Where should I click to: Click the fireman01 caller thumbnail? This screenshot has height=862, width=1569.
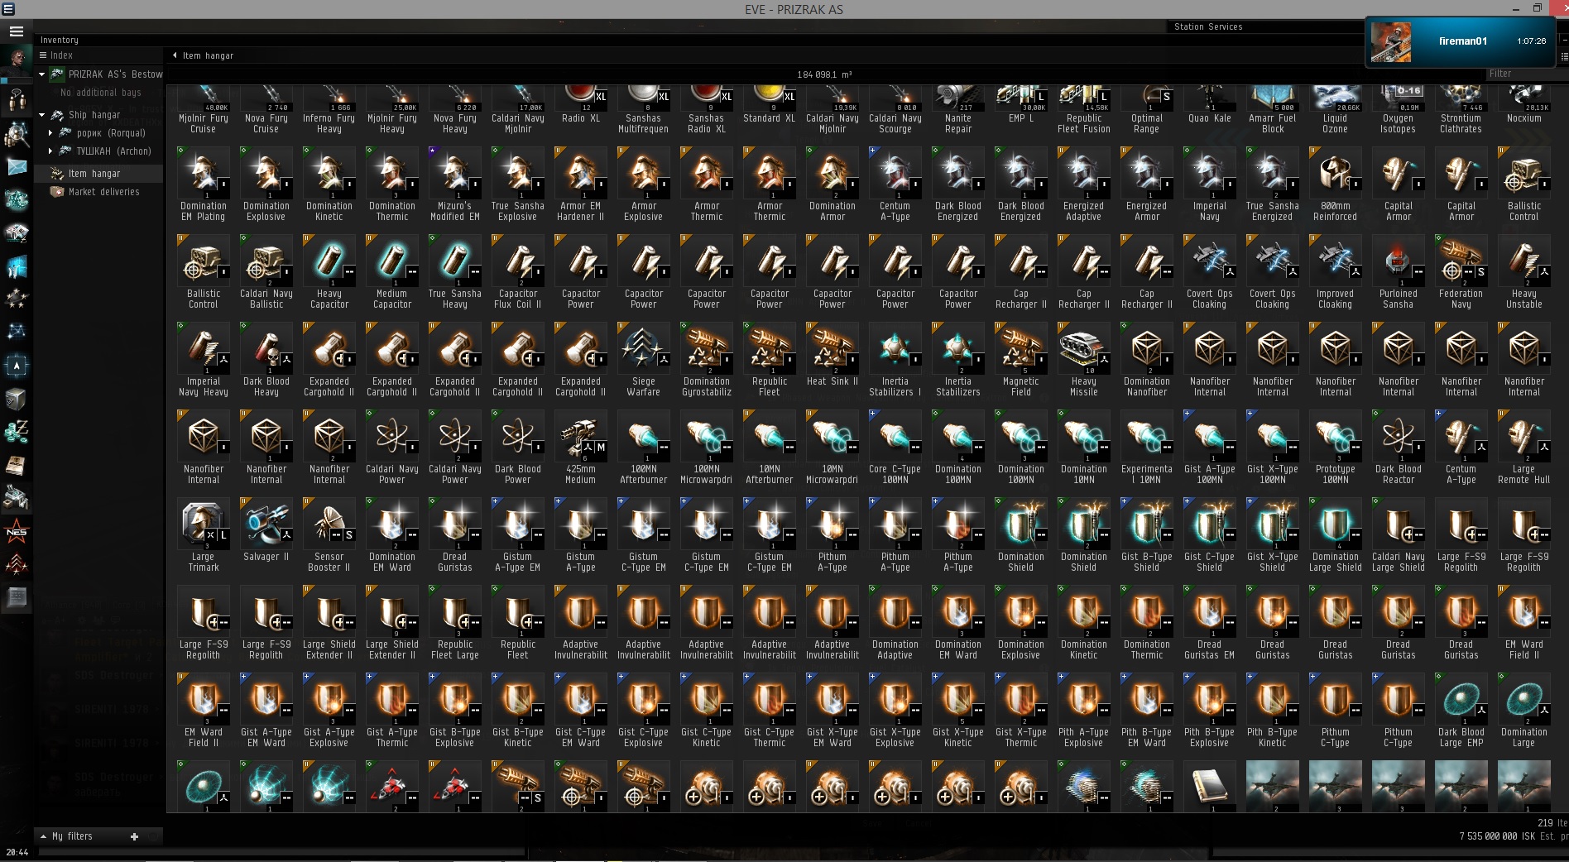pos(1390,42)
